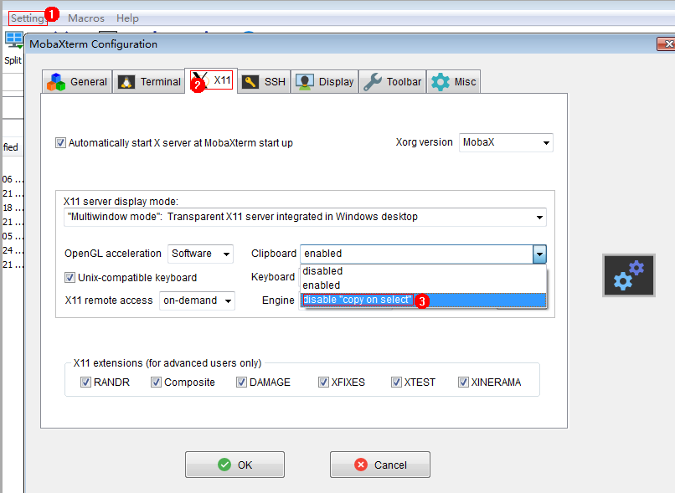Toggle the XINERAMA extension checkbox
Screen dimensions: 675x493
tap(463, 382)
